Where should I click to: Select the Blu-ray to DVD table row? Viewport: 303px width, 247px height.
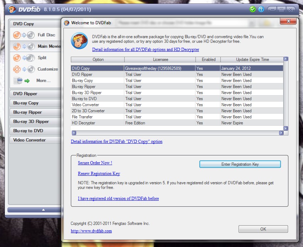point(177,99)
